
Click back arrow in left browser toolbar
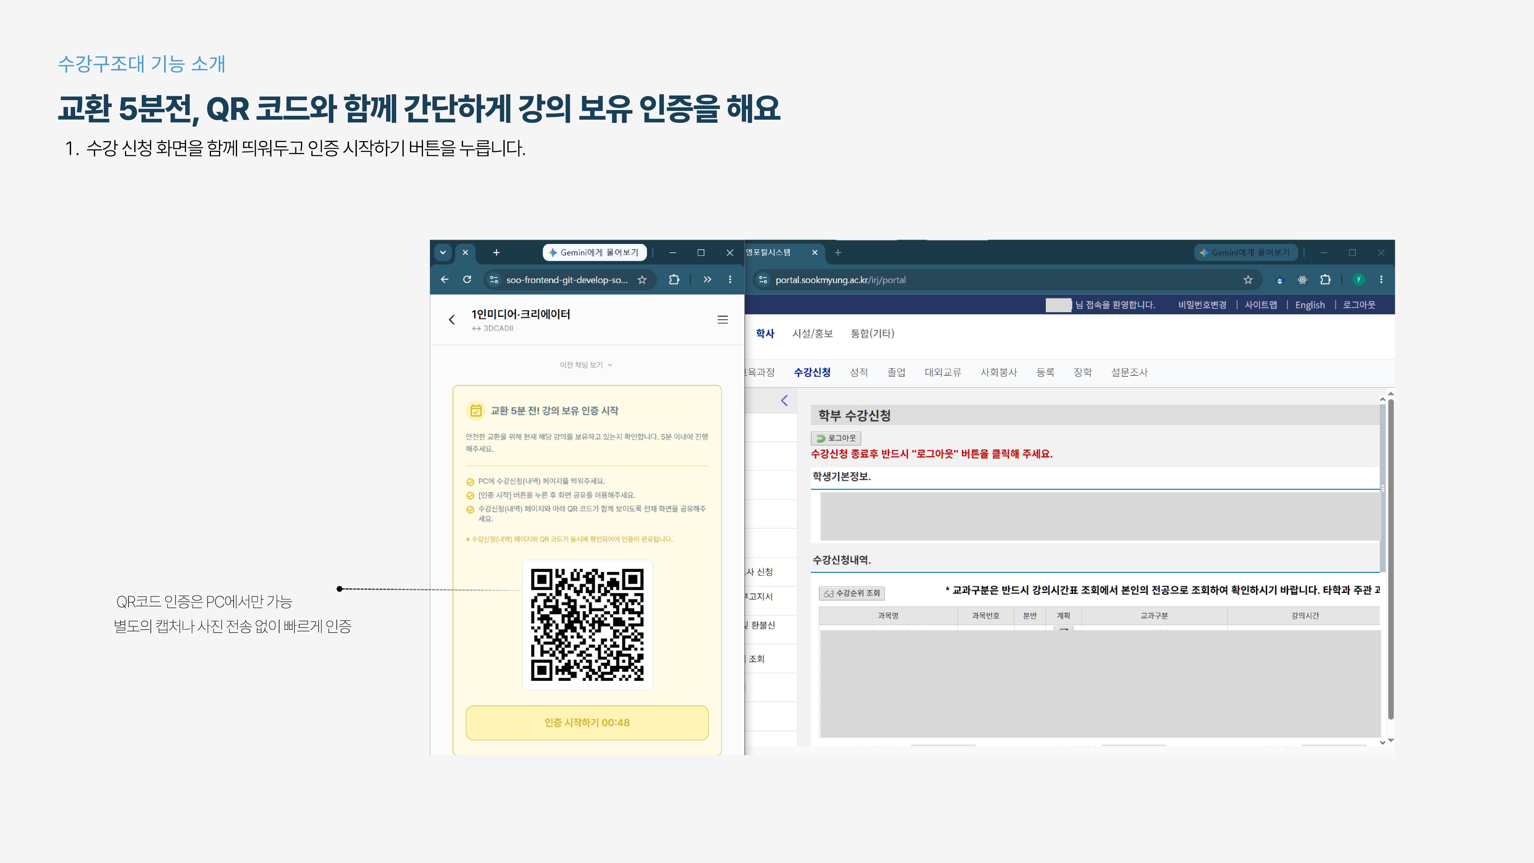[444, 279]
